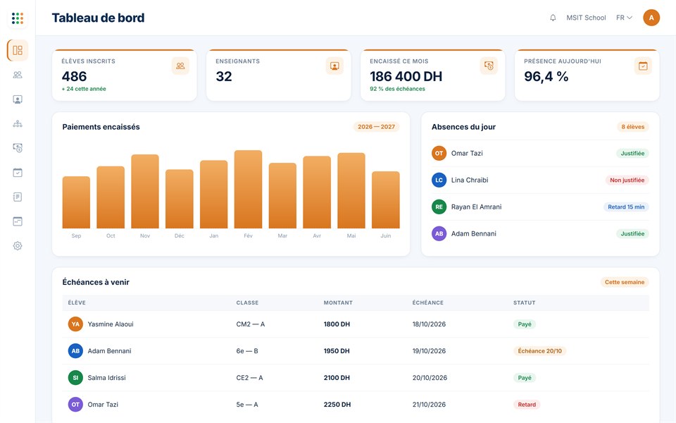This screenshot has width=676, height=423.
Task: Click the 1950 DH amount
Action: pos(337,351)
